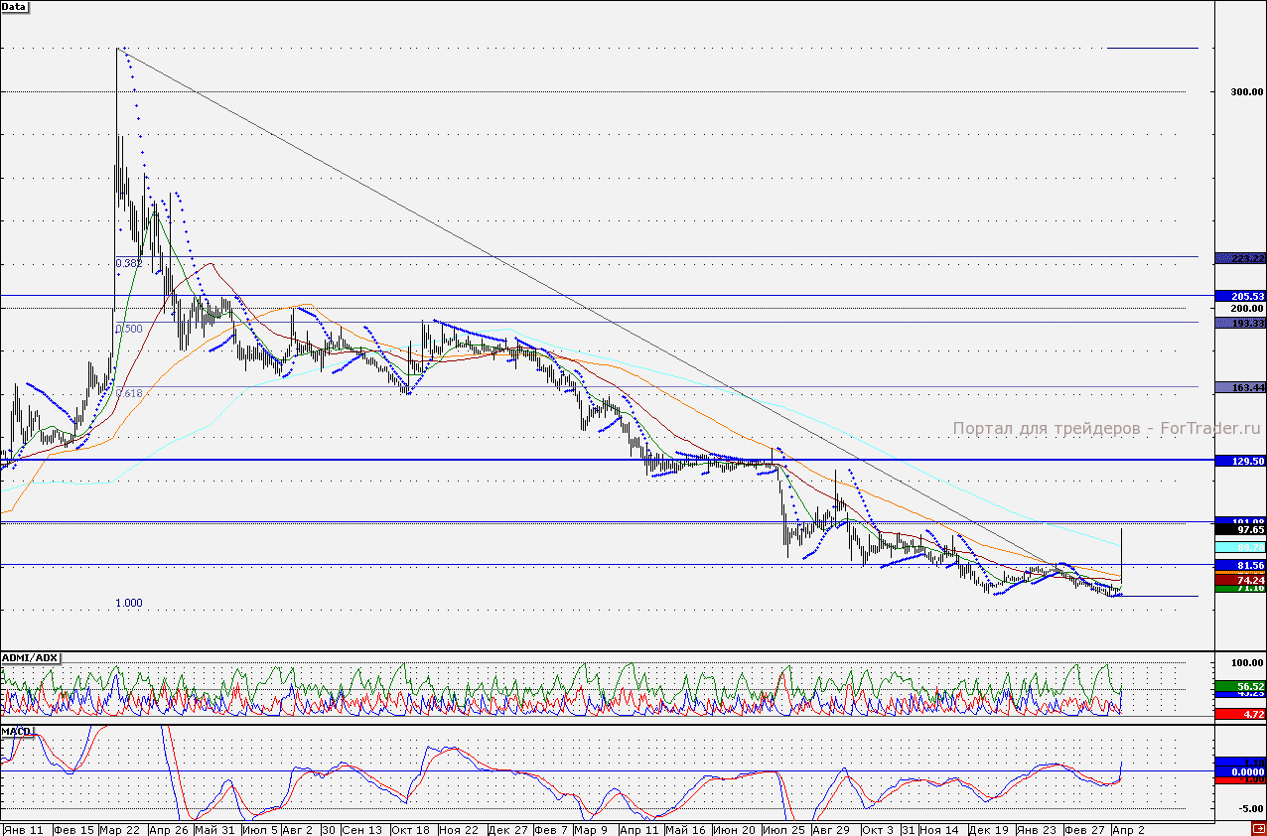Click the 223.22 price tag

[x=1239, y=257]
